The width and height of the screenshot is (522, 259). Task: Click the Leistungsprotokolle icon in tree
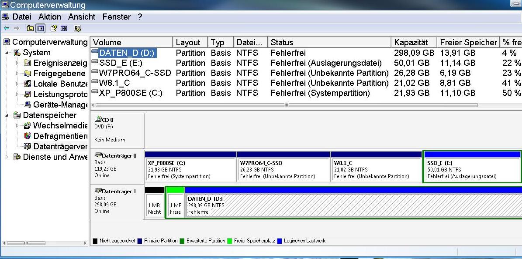point(28,94)
